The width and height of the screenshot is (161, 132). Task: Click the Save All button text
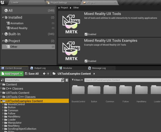34,74
